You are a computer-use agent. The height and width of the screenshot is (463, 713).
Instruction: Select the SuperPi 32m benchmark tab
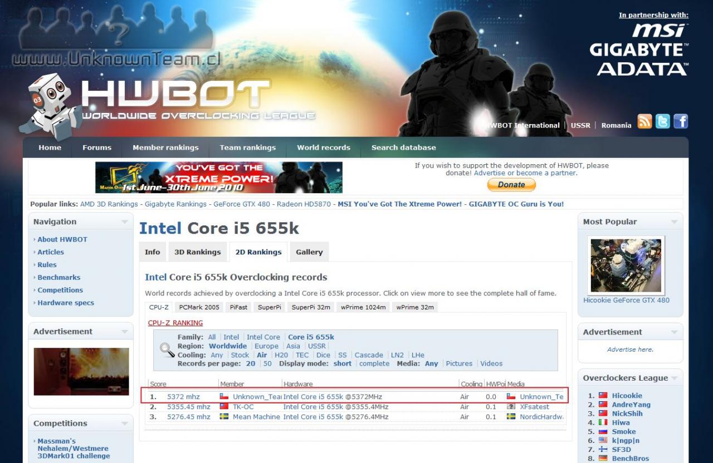click(311, 307)
